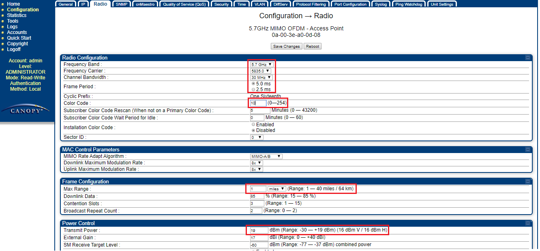Open the Frequency Carrier dropdown
Screen dimensions: 540x251
[x=260, y=71]
